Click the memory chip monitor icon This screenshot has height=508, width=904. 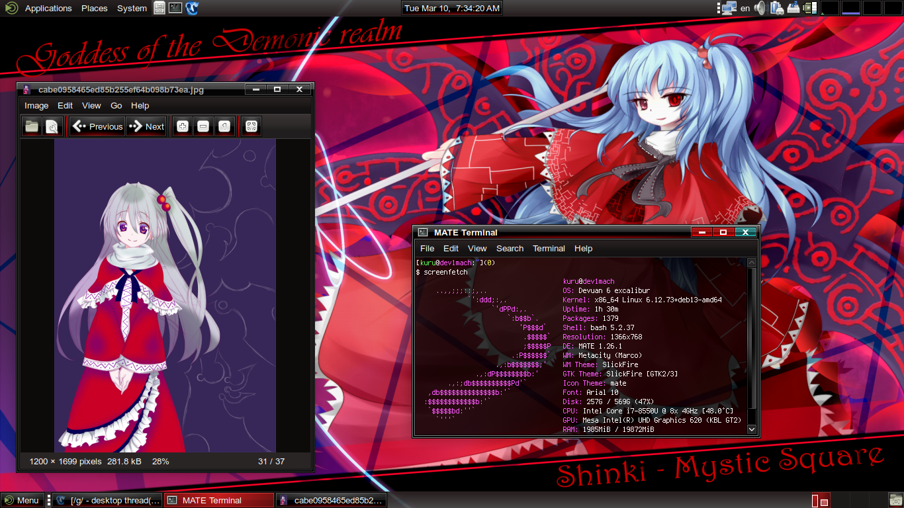[809, 8]
